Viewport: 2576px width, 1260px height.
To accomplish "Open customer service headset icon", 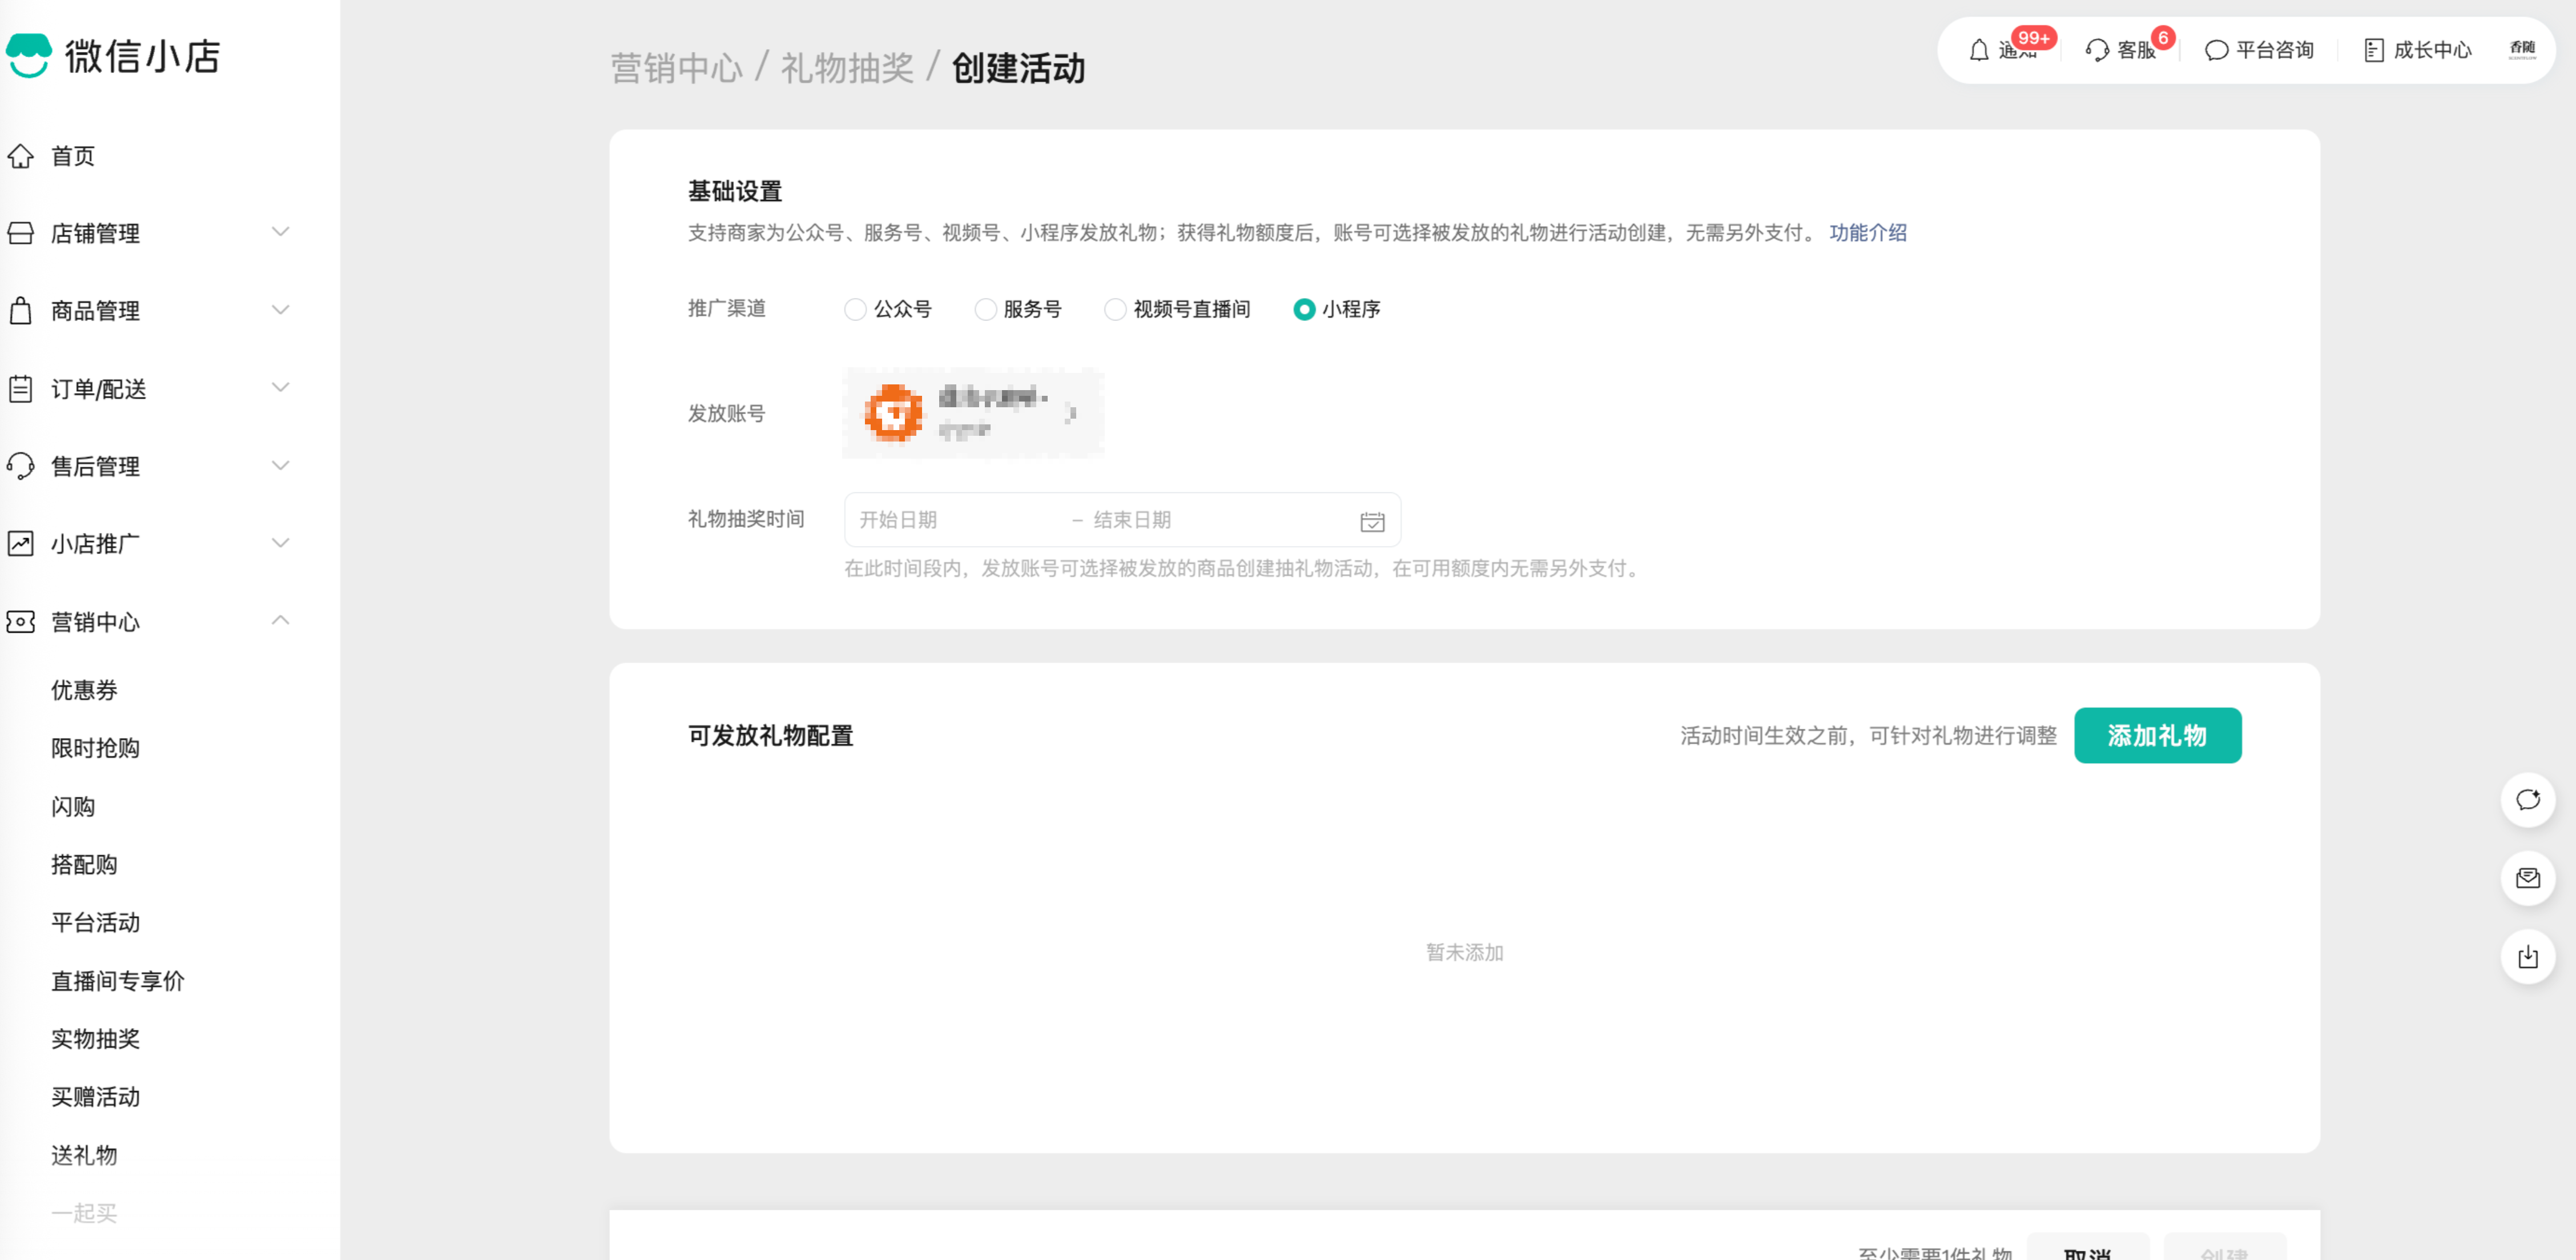I will pos(2097,50).
